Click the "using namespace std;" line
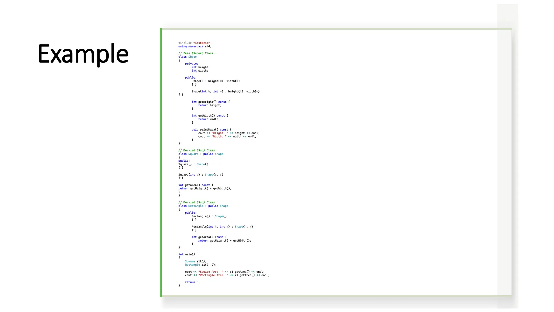554x312 pixels. pos(195,46)
